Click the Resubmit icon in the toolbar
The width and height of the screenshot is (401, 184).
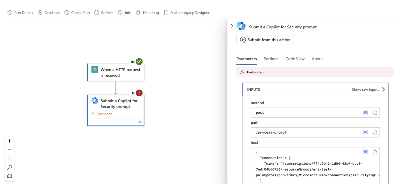pos(40,13)
